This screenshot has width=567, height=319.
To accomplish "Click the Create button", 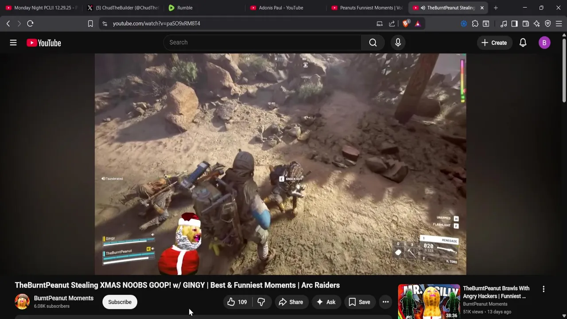I will coord(494,43).
